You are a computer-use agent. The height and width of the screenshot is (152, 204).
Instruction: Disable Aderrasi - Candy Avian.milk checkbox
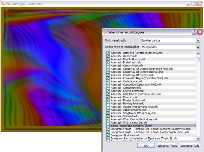[108, 66]
